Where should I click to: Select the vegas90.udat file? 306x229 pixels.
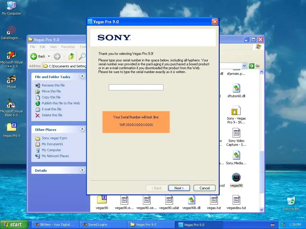169,202
